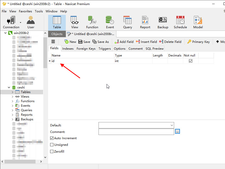Click the int type cell

click(133, 61)
